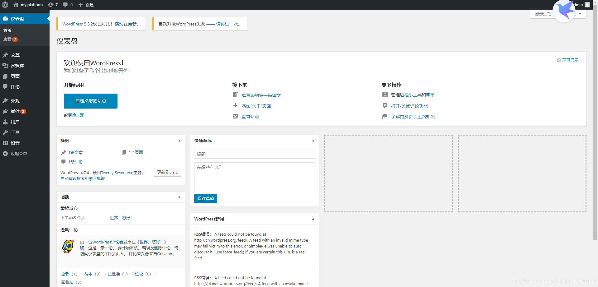This screenshot has width=598, height=287.
Task: Go to the 首页 submenu item
Action: coord(7,30)
